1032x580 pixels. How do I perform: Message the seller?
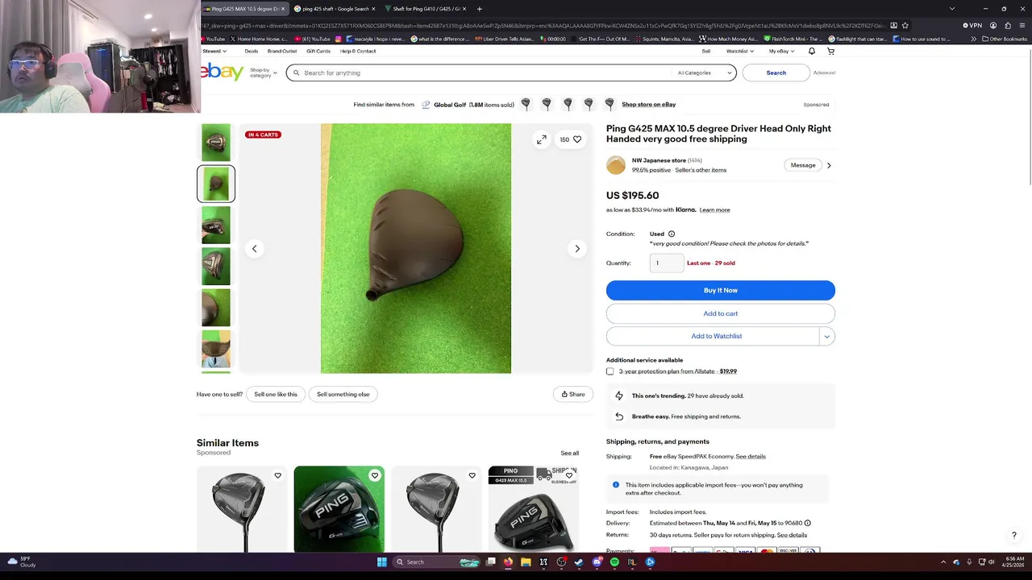[x=803, y=165]
